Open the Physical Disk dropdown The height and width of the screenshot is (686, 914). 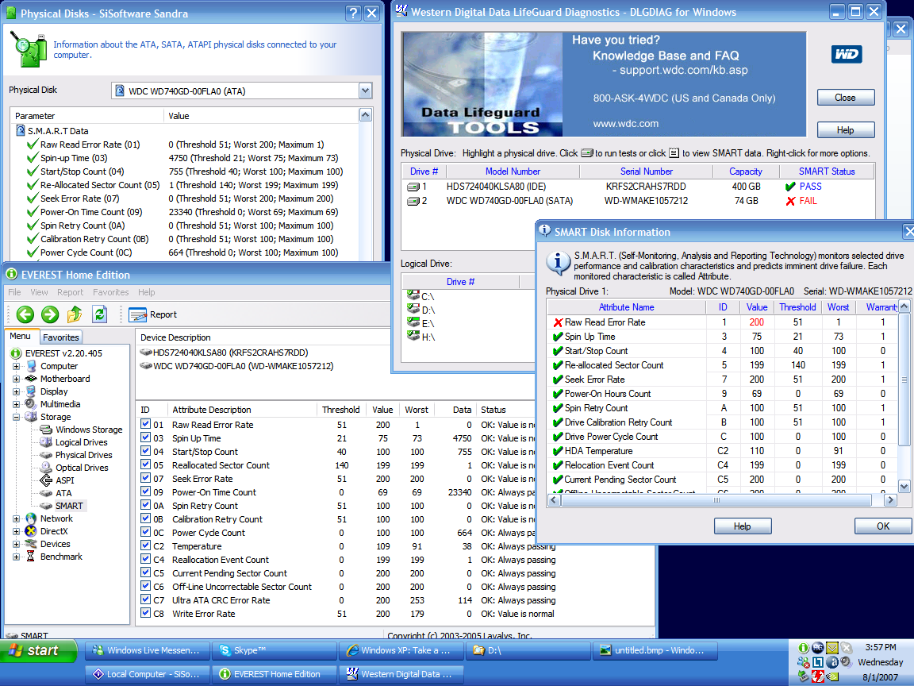point(365,91)
